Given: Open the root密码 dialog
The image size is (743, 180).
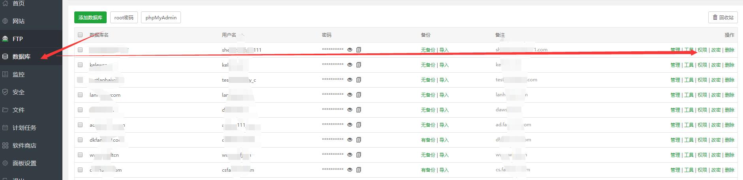Looking at the screenshot, I should point(124,17).
